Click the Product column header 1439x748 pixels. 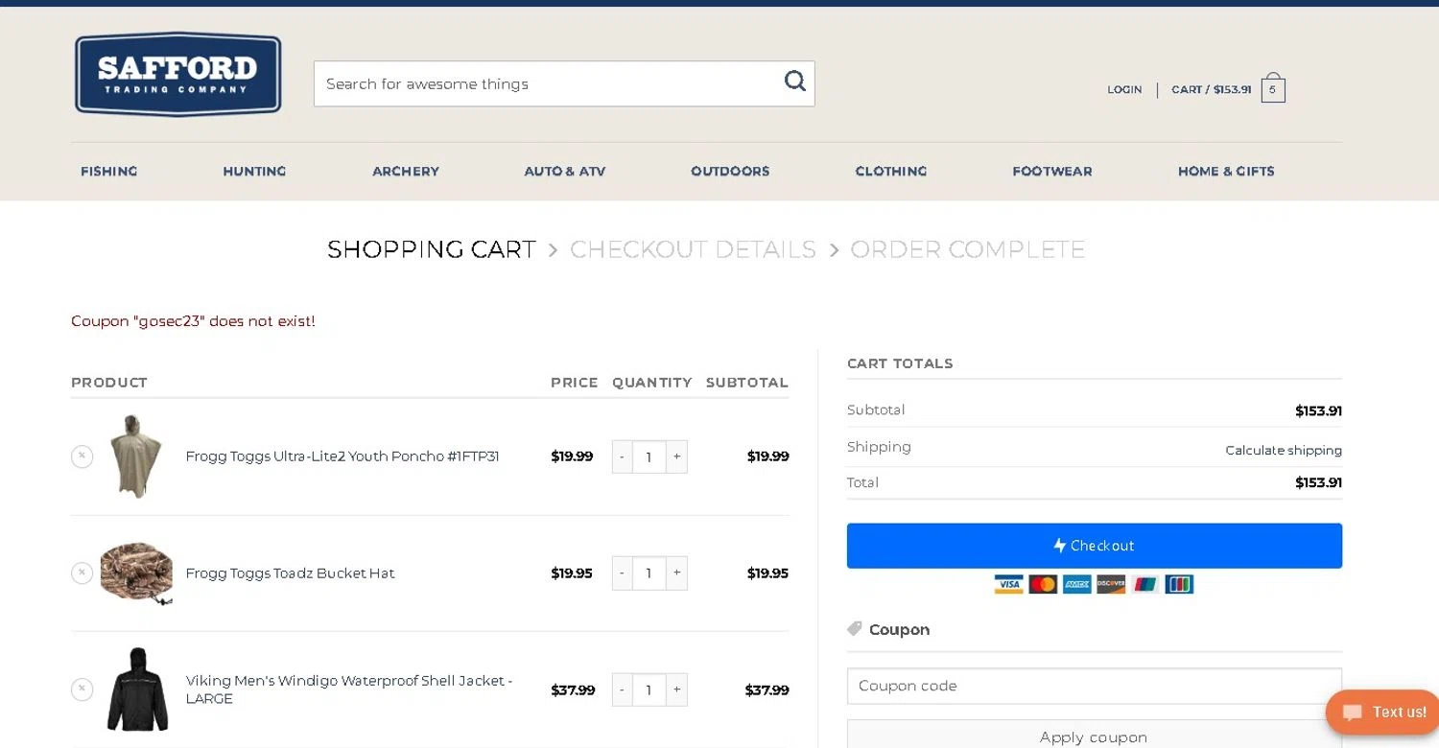click(x=109, y=383)
